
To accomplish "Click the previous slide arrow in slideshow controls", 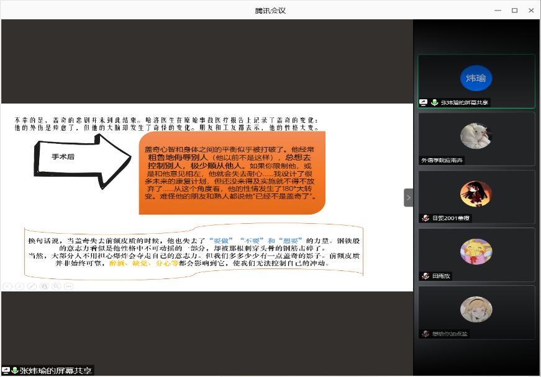I will pyautogui.click(x=7, y=286).
